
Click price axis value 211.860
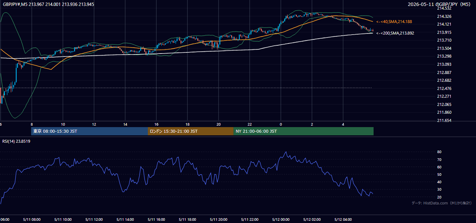pos(444,112)
